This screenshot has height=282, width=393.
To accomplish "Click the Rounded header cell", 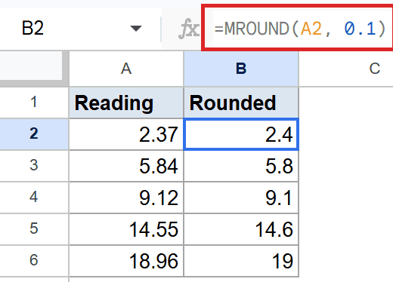I will pos(241,103).
